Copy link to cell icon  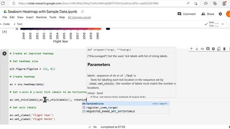coord(202,49)
